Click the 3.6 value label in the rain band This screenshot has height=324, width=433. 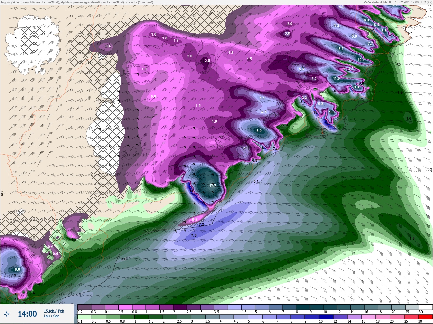point(124,259)
